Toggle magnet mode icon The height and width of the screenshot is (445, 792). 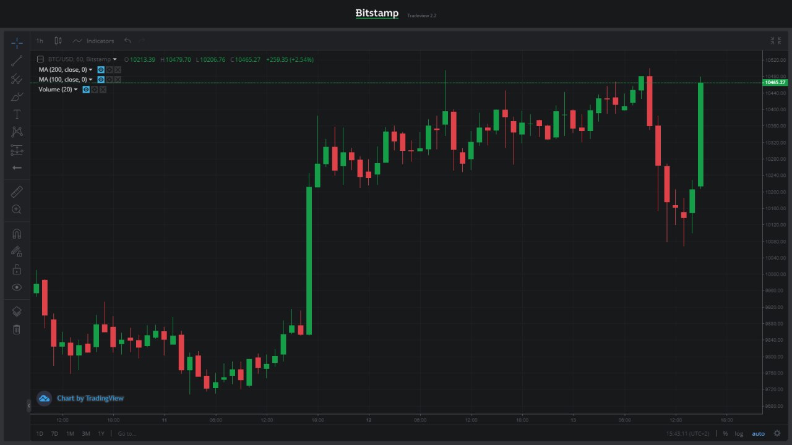17,234
